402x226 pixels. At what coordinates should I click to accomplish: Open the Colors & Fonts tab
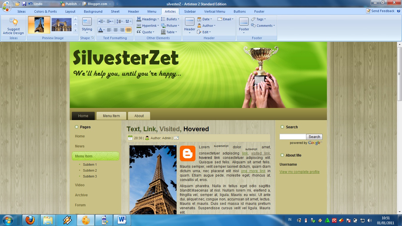click(x=45, y=11)
